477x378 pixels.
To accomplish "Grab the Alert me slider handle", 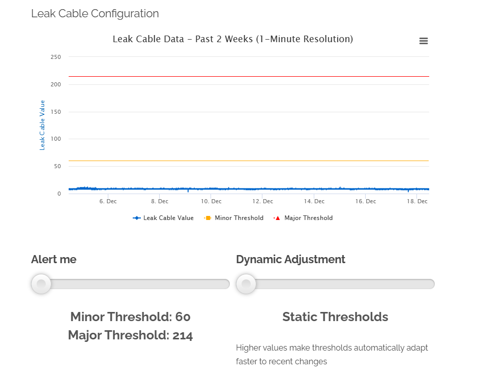I will click(41, 283).
